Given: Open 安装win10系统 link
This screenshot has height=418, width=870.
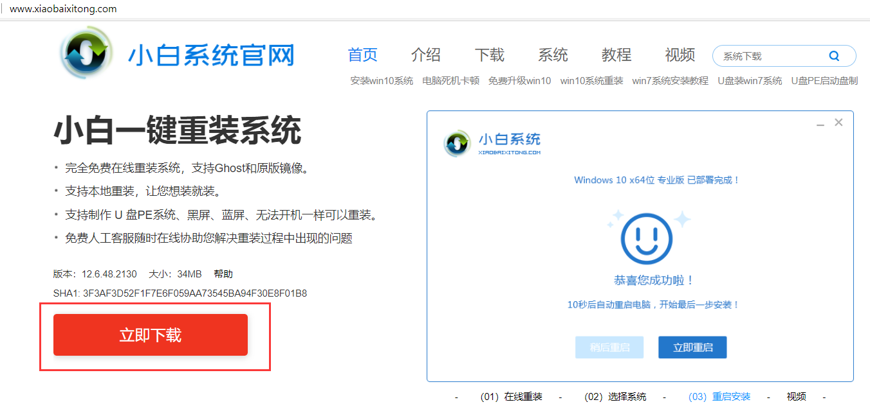Looking at the screenshot, I should 382,81.
